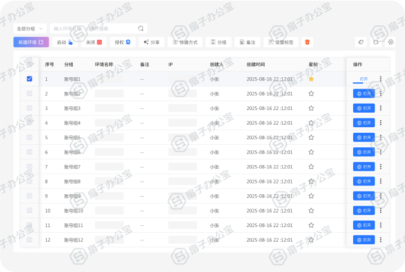Check the 账号组3 row checkbox
The width and height of the screenshot is (405, 272).
pyautogui.click(x=29, y=108)
